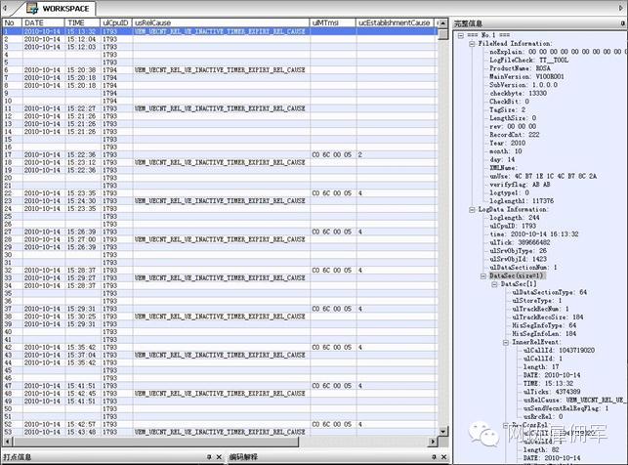Image resolution: width=628 pixels, height=465 pixels.
Task: Close the 编码解释 panel
Action: [x=443, y=456]
